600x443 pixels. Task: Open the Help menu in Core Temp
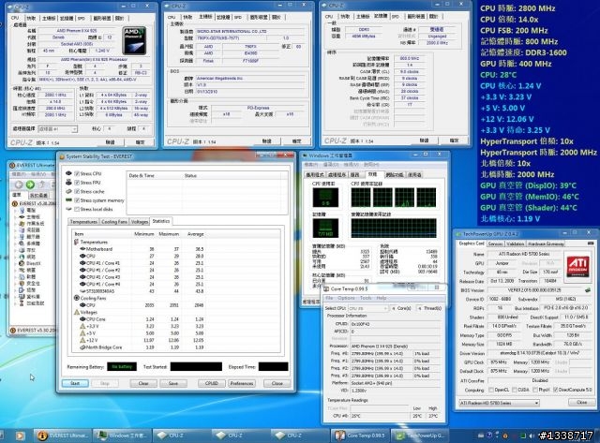coord(382,298)
